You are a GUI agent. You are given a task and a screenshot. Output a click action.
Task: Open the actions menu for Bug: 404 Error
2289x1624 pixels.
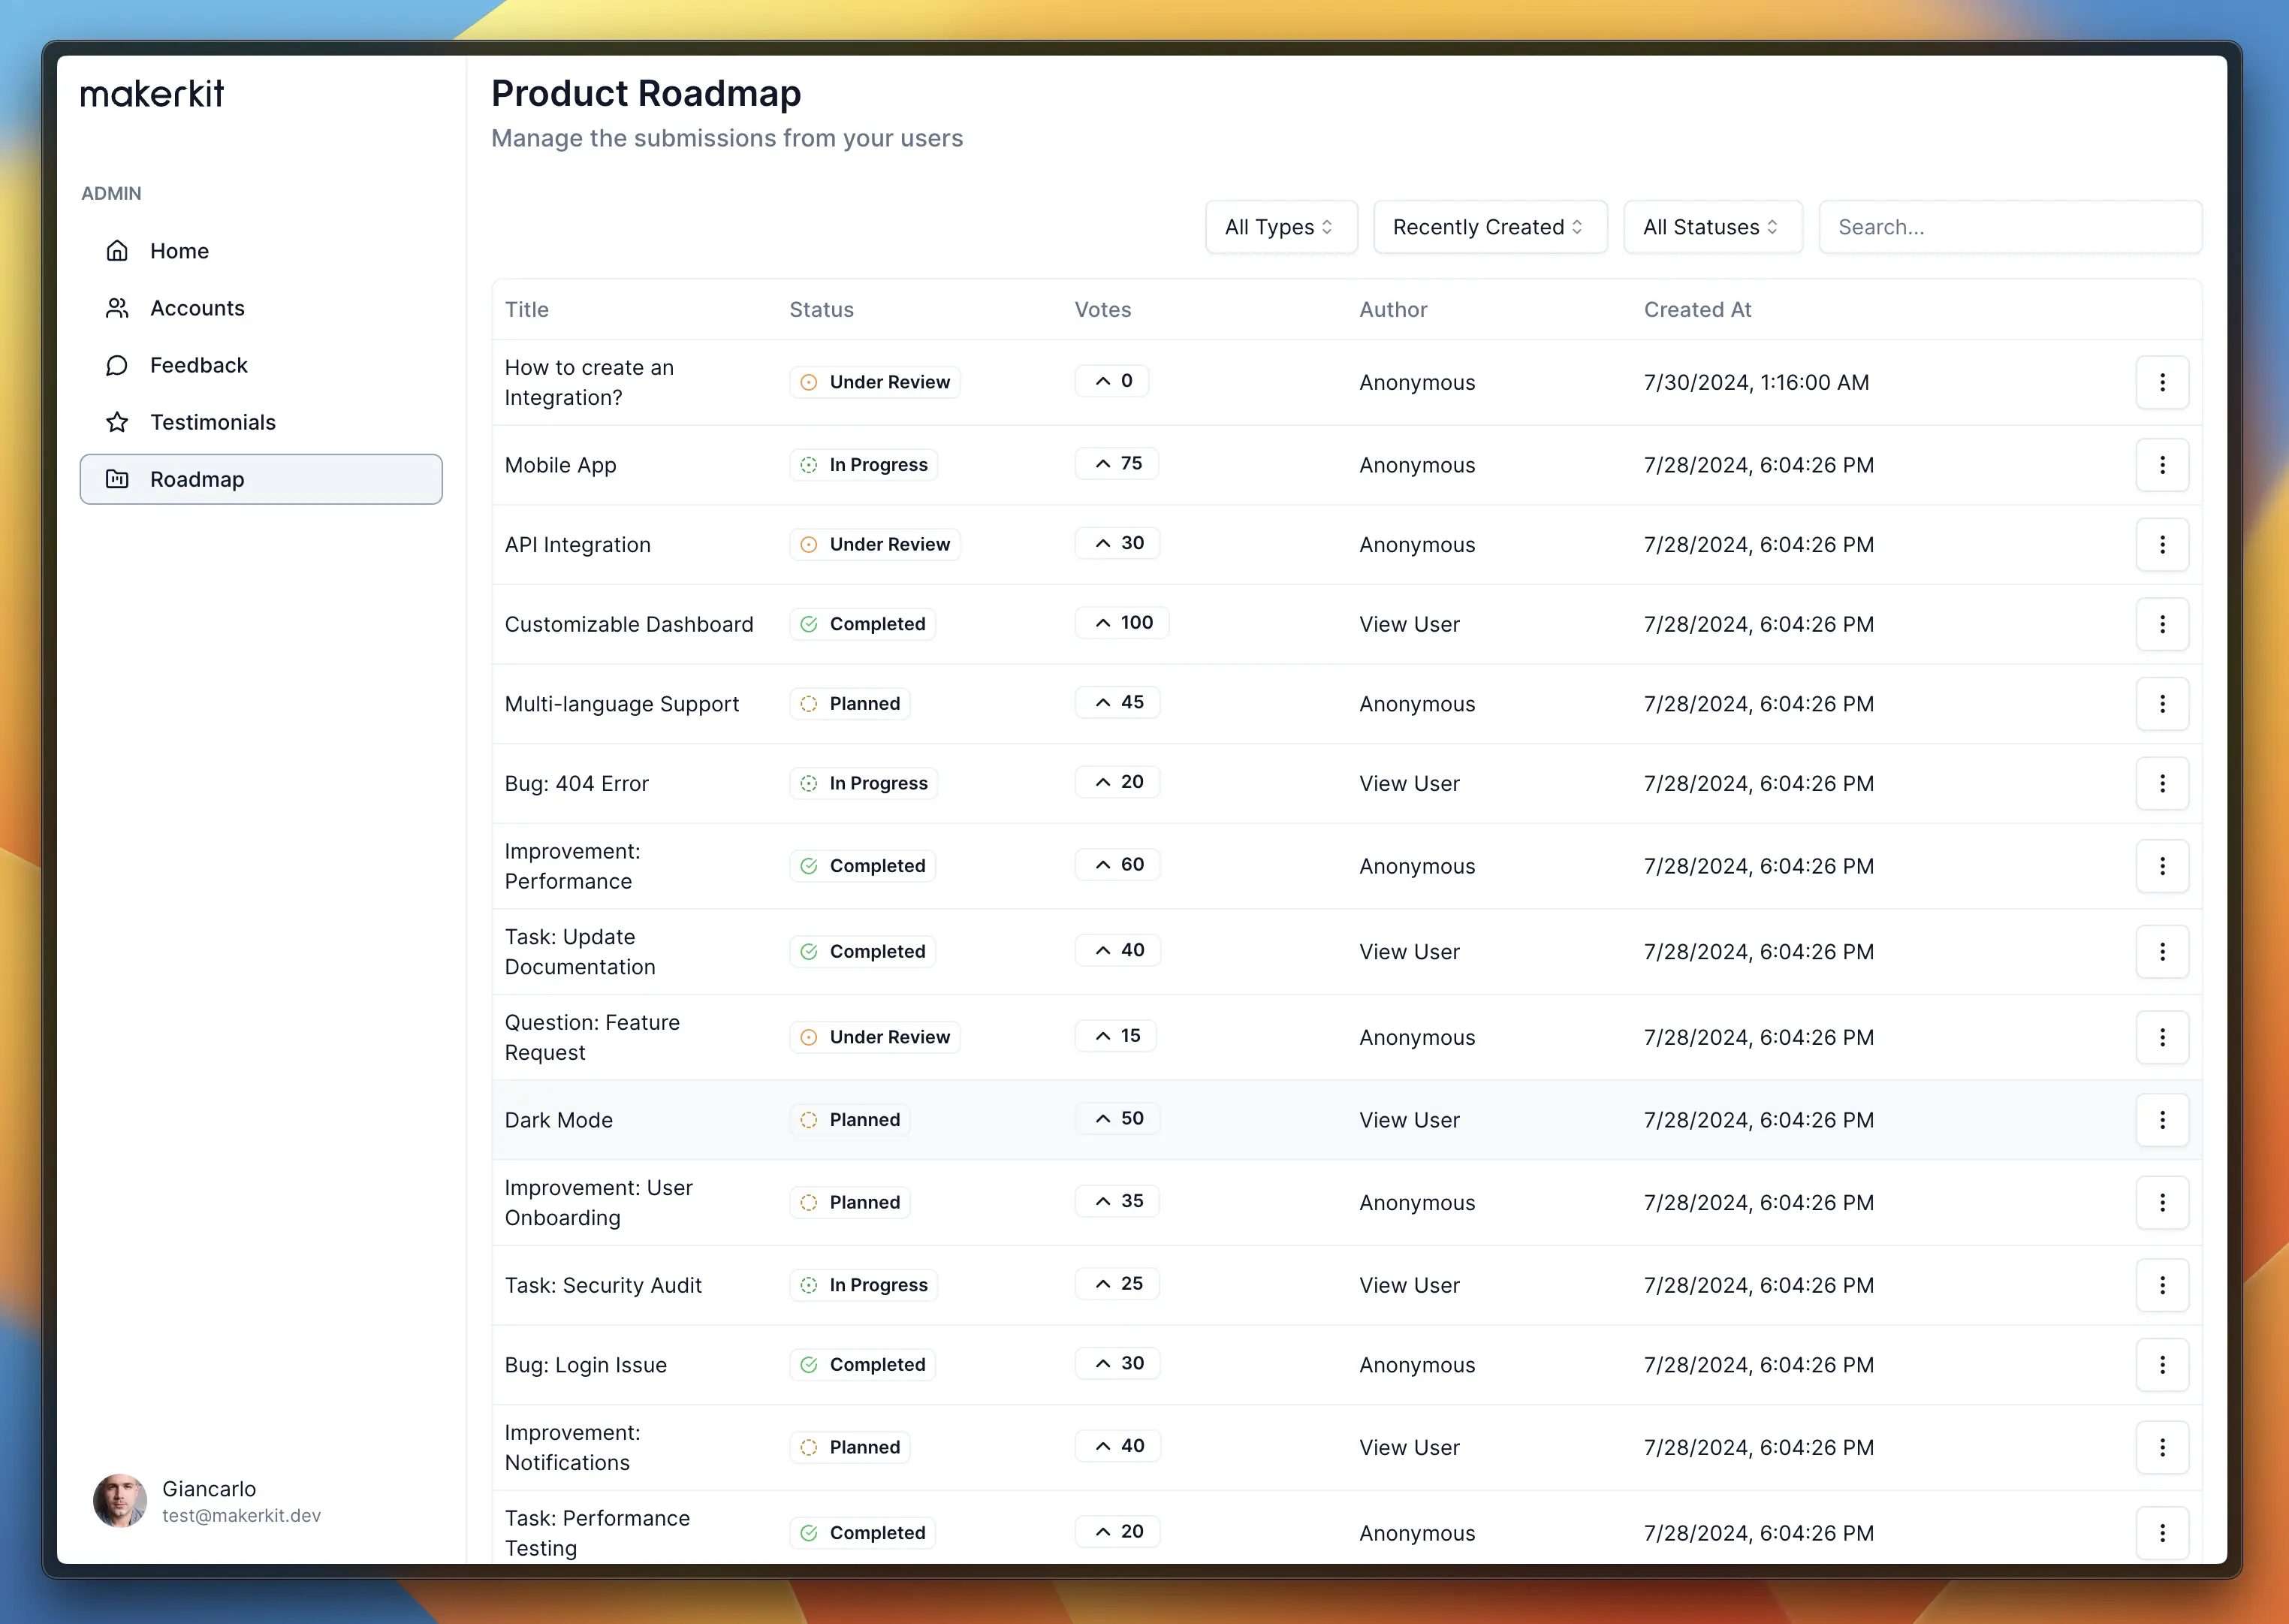coord(2163,784)
